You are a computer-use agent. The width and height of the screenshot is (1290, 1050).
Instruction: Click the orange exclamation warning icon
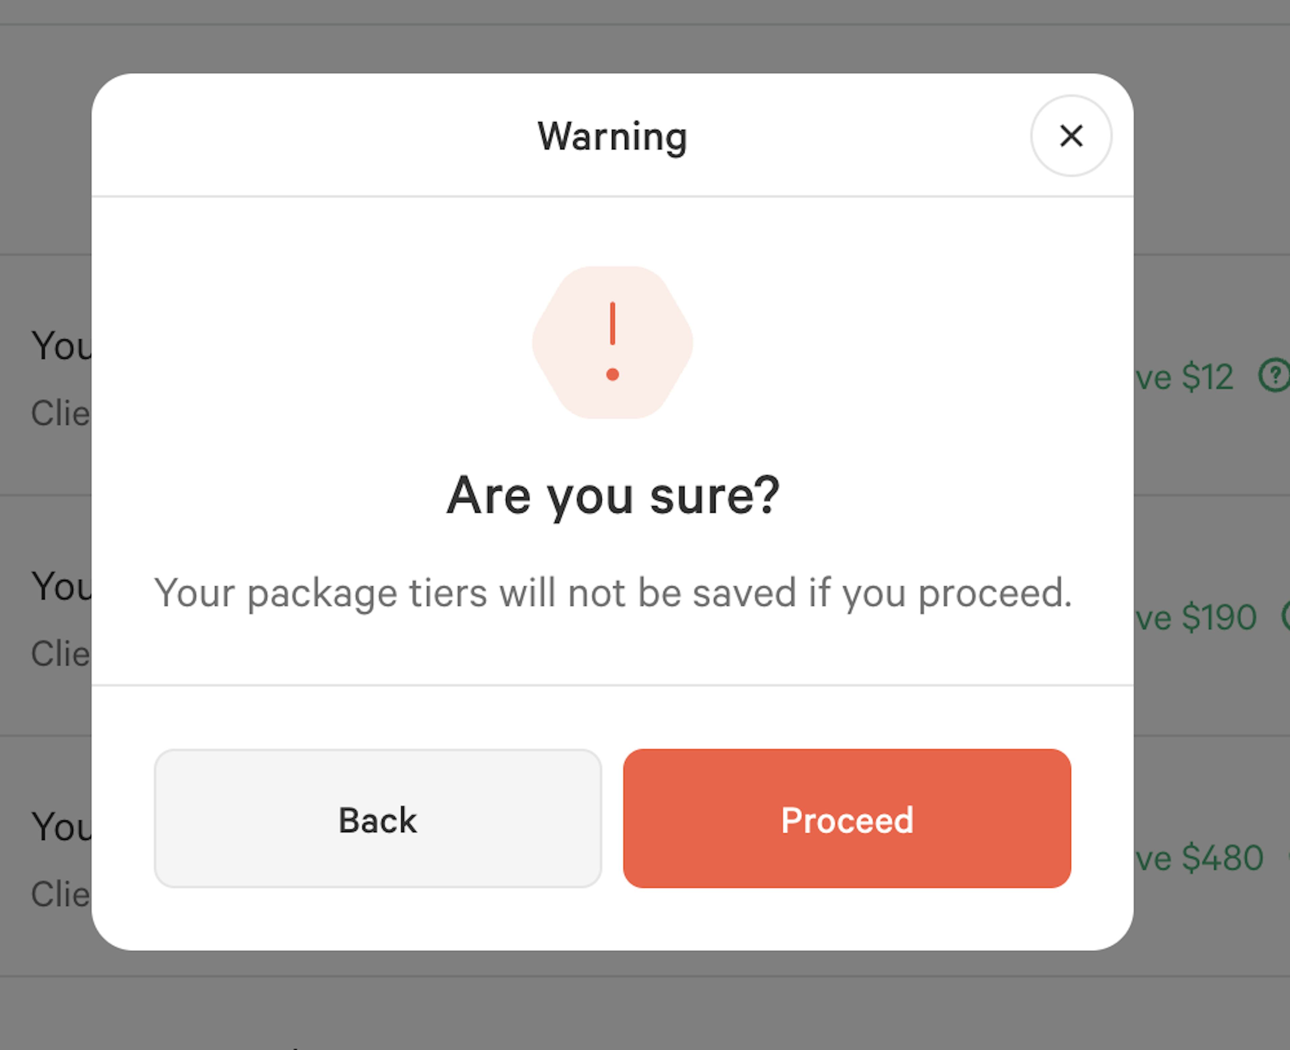[612, 342]
